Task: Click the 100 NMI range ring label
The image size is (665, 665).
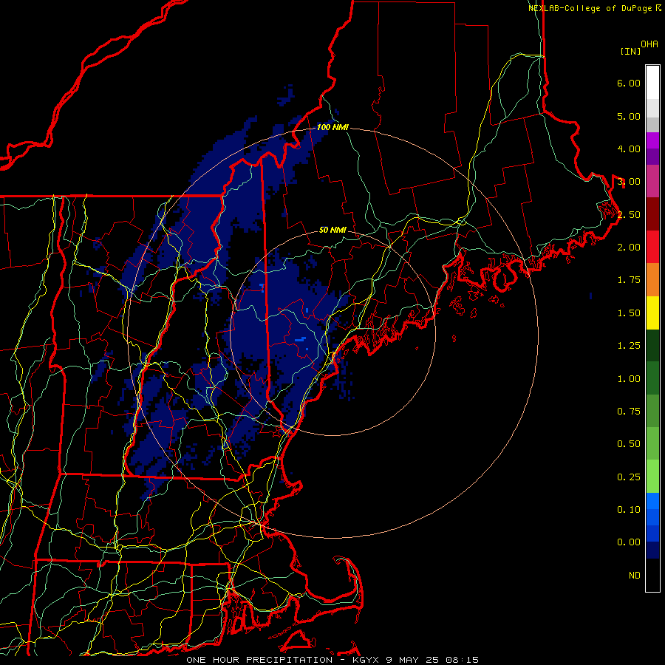Action: pyautogui.click(x=332, y=127)
